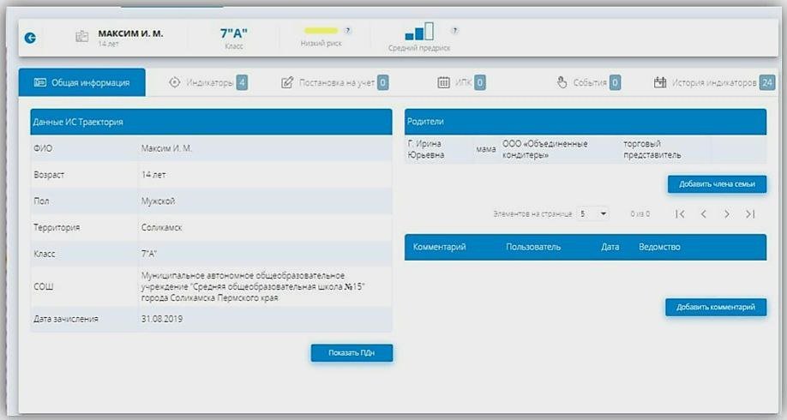
Task: Open the Общая информация tab
Action: pyautogui.click(x=82, y=82)
